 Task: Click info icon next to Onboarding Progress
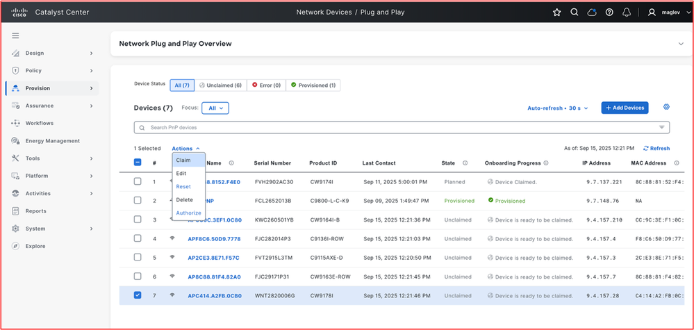coord(546,163)
